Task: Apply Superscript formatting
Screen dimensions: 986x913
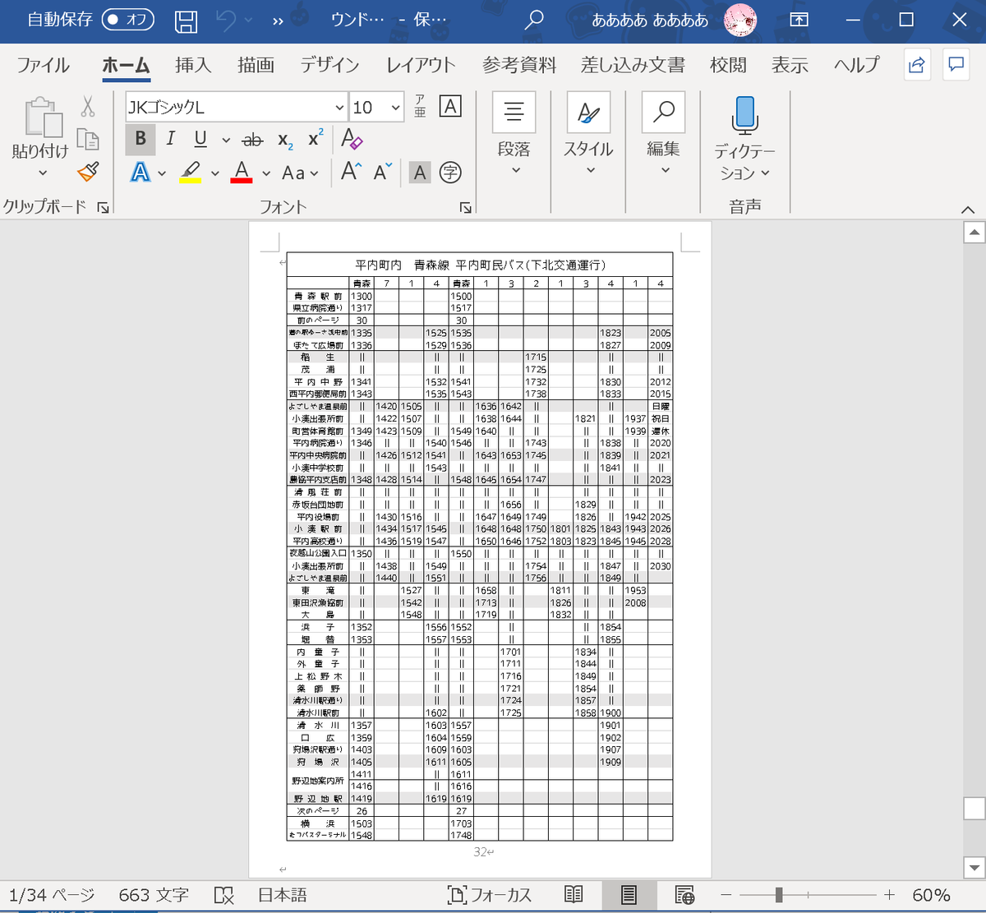Action: point(315,139)
